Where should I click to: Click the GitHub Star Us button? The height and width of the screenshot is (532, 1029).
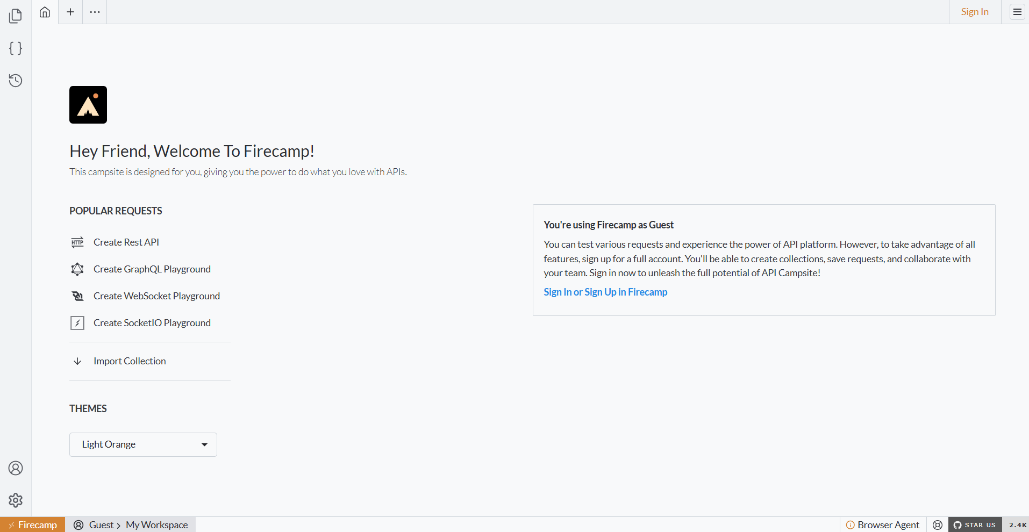[975, 525]
